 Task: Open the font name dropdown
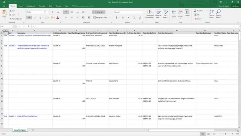coord(43,12)
